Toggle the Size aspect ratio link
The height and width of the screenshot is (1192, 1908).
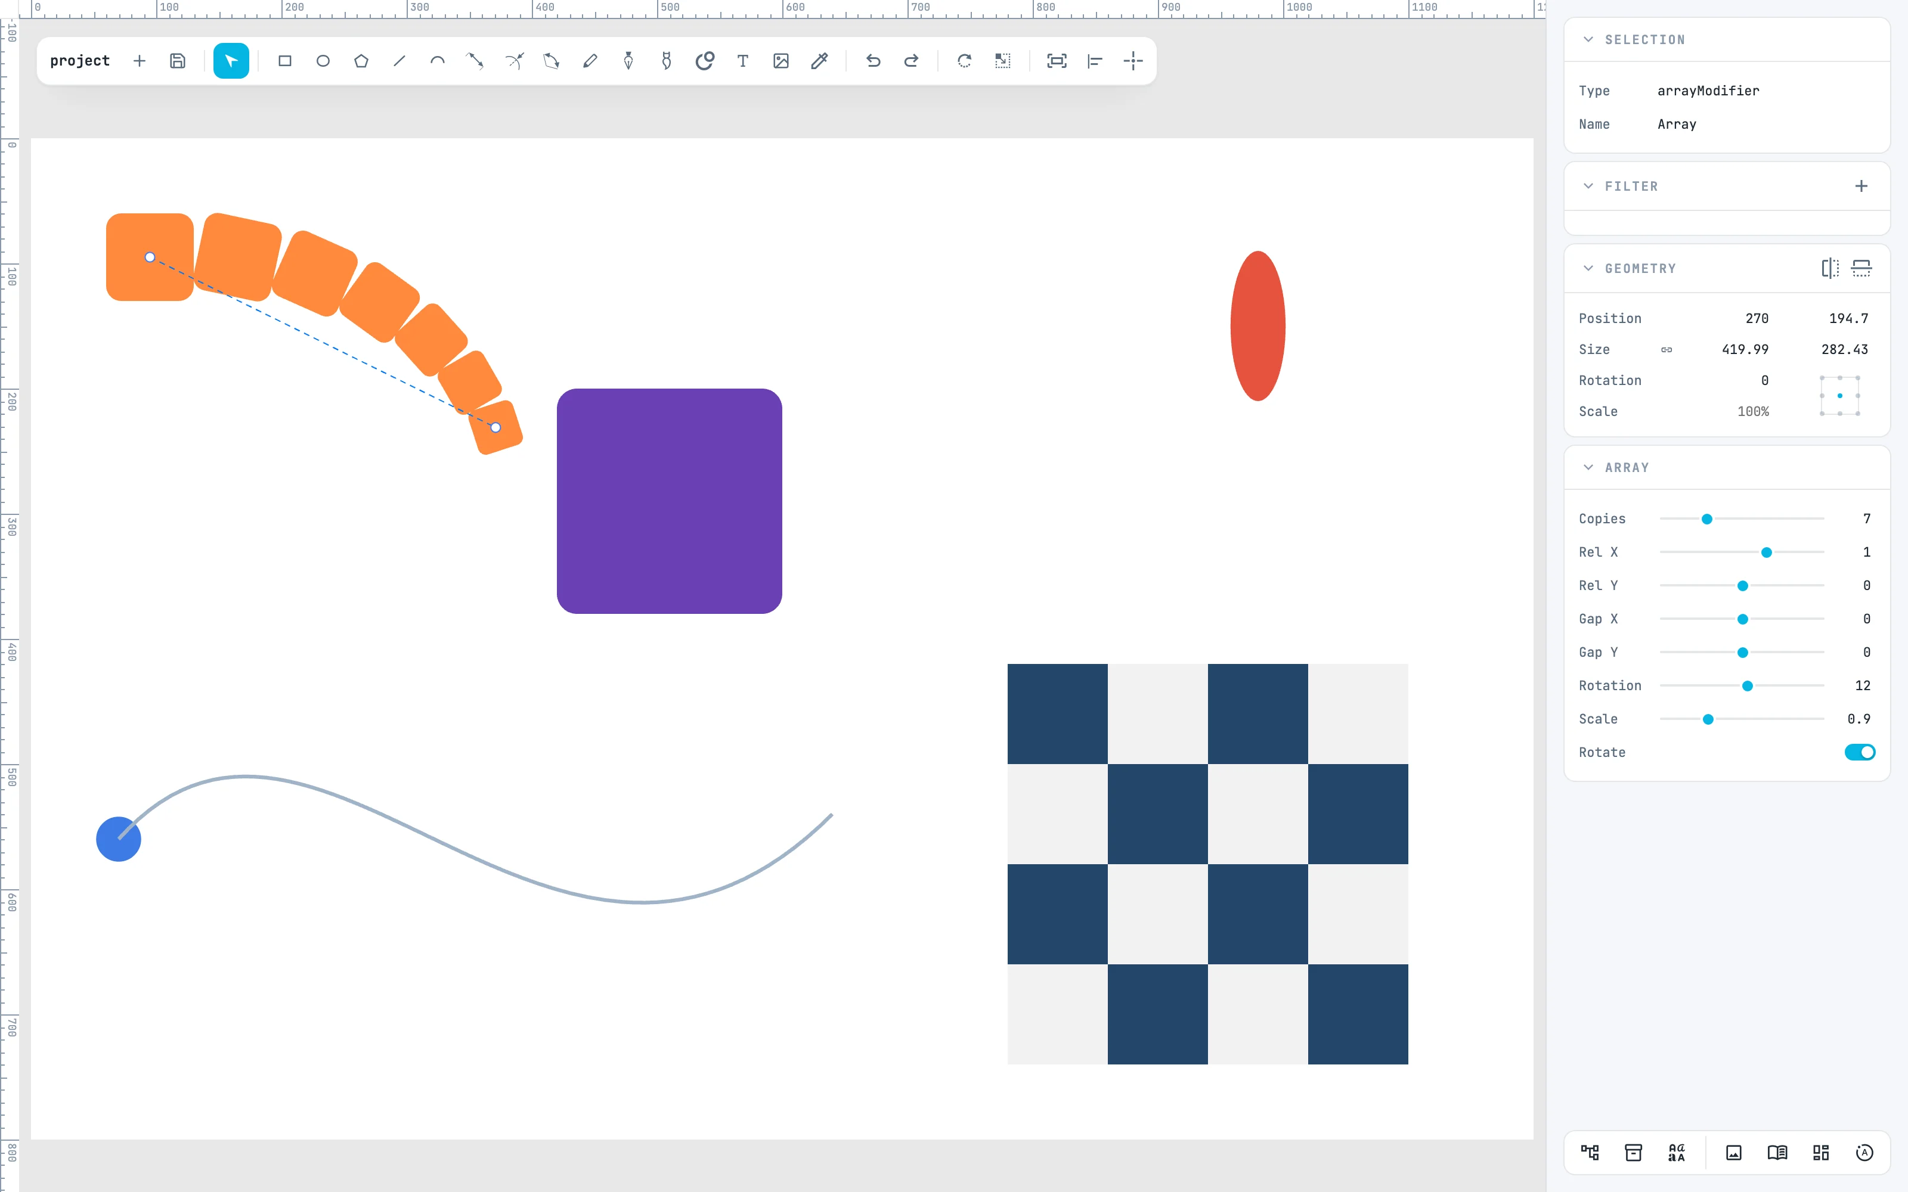(x=1666, y=349)
